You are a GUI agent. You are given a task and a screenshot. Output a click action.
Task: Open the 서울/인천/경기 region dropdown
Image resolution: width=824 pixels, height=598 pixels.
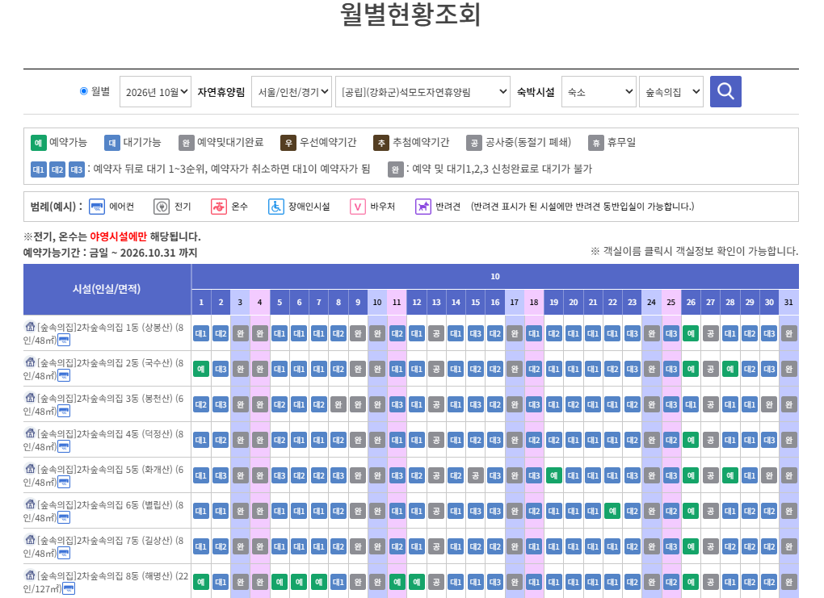(x=292, y=92)
